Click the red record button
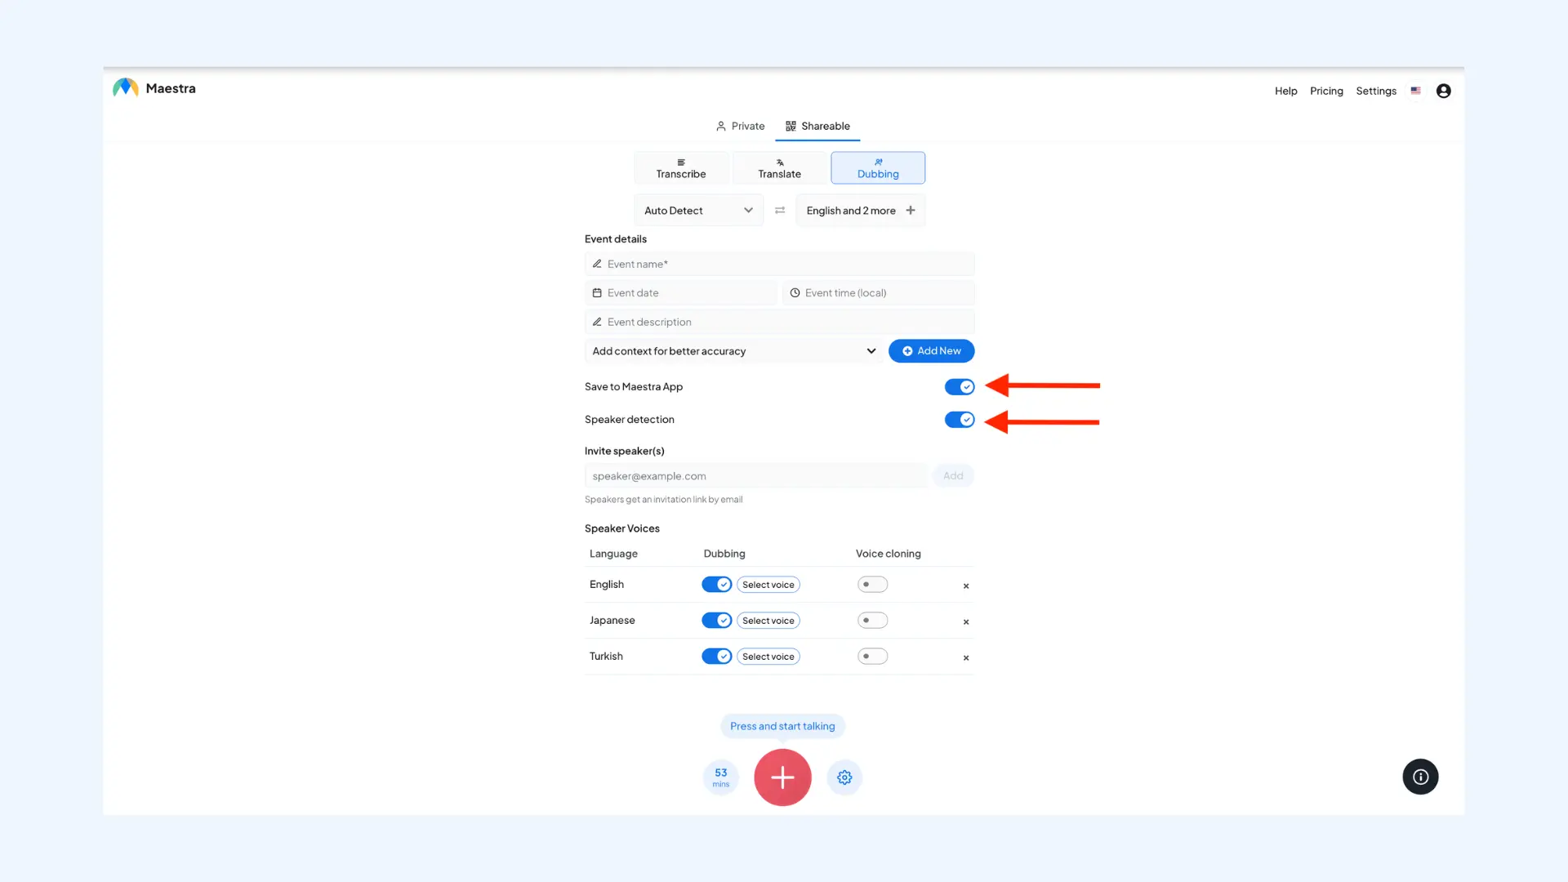The height and width of the screenshot is (882, 1568). [x=782, y=777]
